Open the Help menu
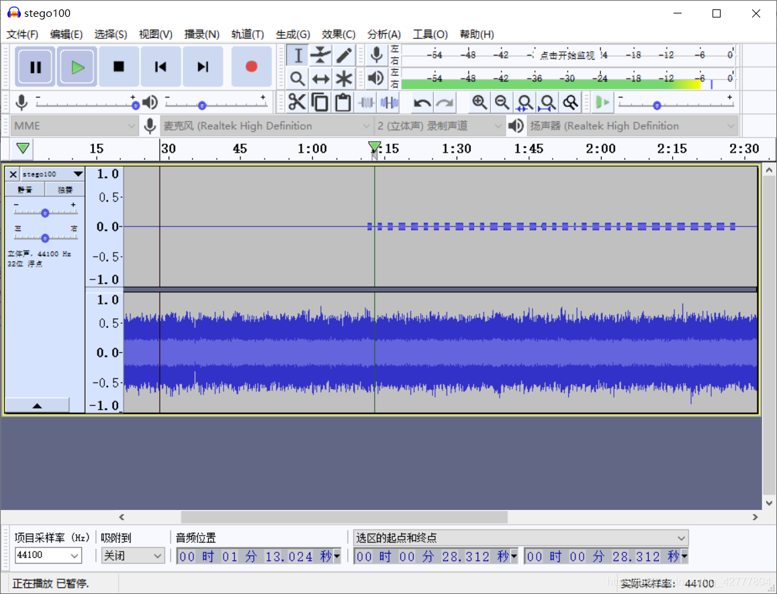This screenshot has height=594, width=777. click(477, 34)
